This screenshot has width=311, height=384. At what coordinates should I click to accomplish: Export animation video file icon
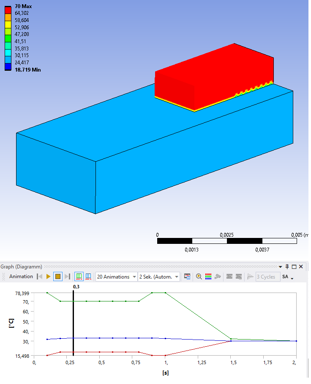pyautogui.click(x=187, y=277)
